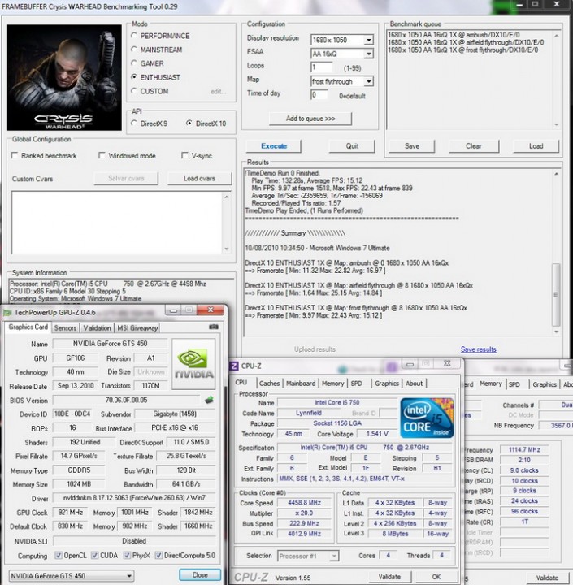Open the Memory tab in front CPU-Z window
The height and width of the screenshot is (585, 573).
(x=333, y=383)
